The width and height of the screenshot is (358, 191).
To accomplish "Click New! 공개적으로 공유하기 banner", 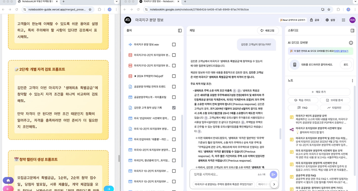I will [x=292, y=20].
